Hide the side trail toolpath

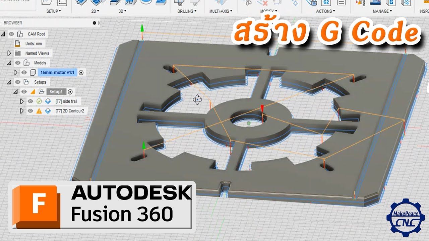click(x=30, y=101)
